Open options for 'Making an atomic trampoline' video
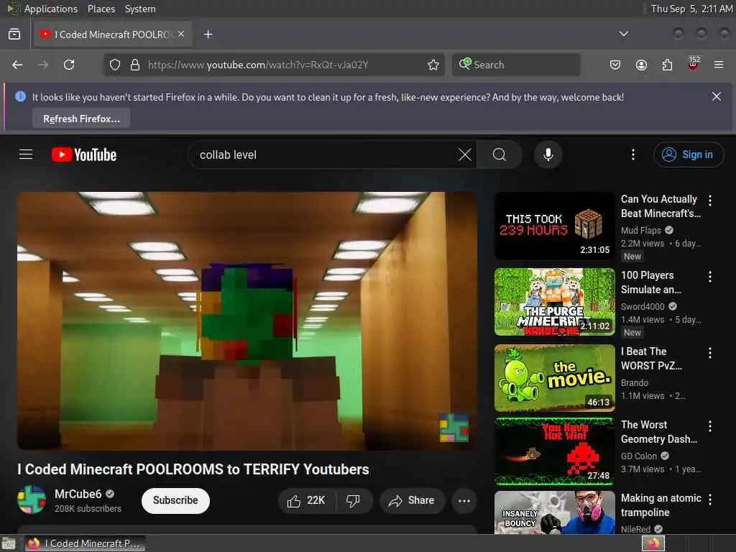Image resolution: width=736 pixels, height=552 pixels. [710, 500]
